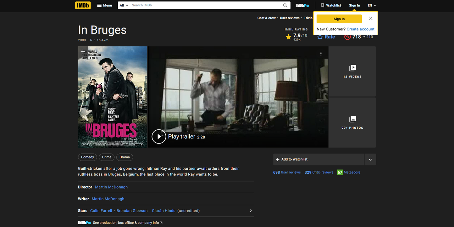Open the 12 Videos tile
Viewport: 454px width, 227px height.
click(x=352, y=71)
